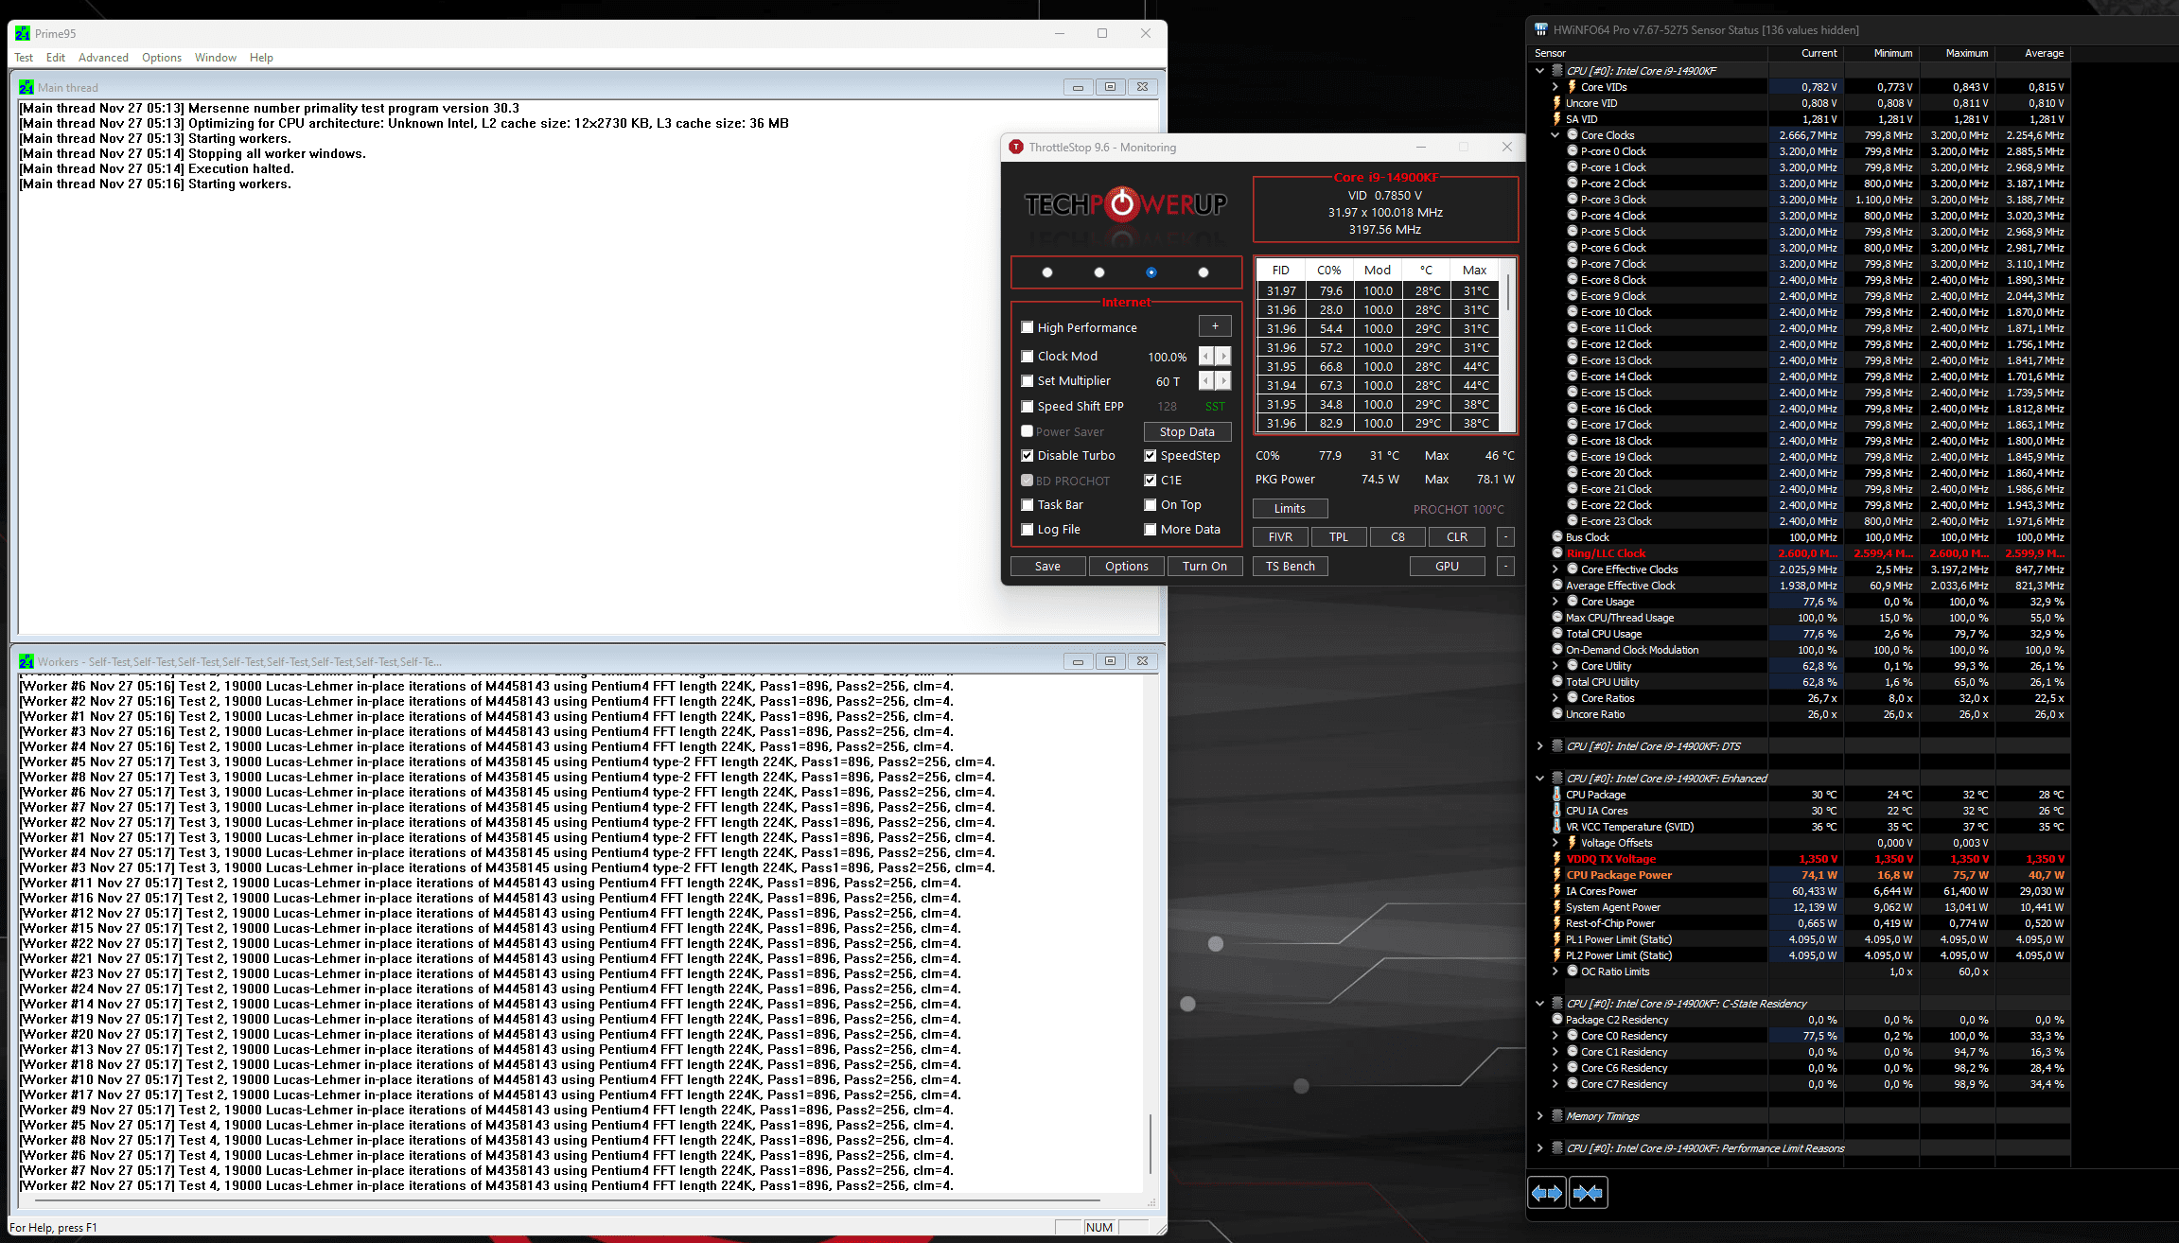The width and height of the screenshot is (2179, 1243).
Task: Increase Clock Mod value with right arrow
Action: pos(1223,356)
